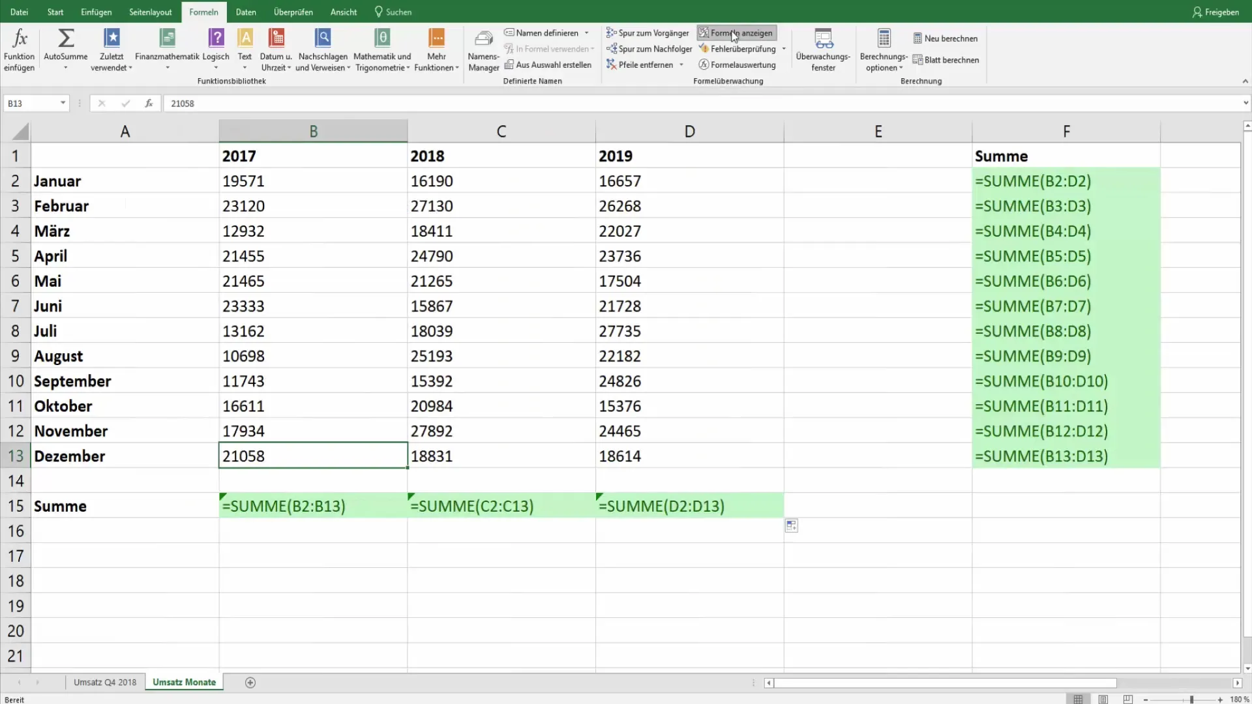Click the fx insert function button in formula bar
Viewport: 1252px width, 704px height.
tap(149, 103)
